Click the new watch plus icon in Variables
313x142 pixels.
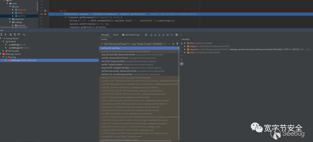[182, 44]
